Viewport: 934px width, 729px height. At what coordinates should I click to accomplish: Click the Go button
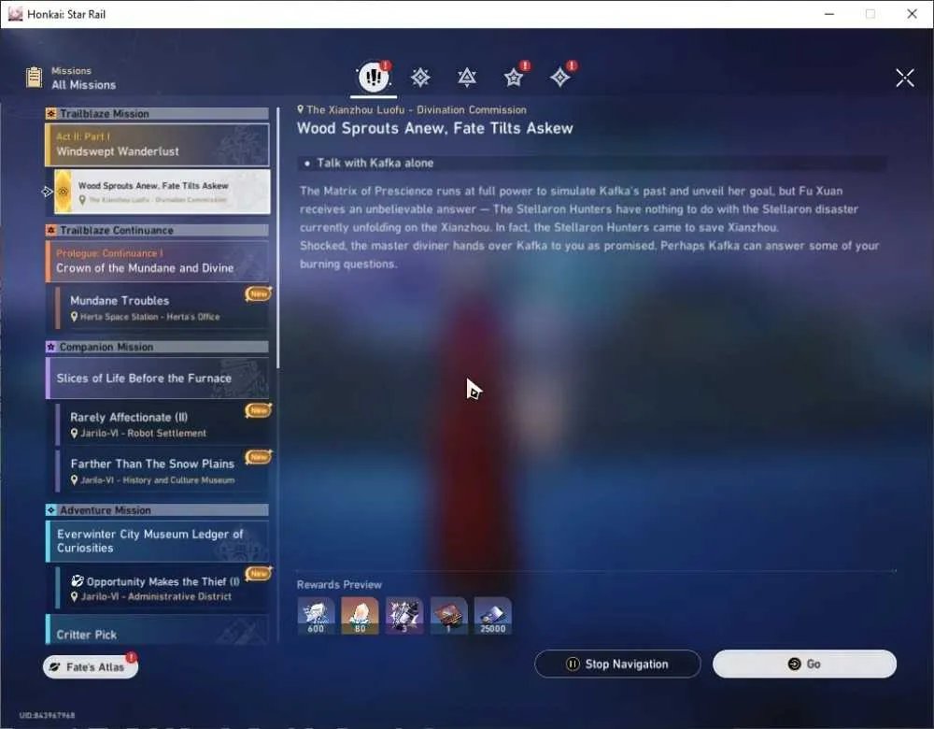(804, 664)
